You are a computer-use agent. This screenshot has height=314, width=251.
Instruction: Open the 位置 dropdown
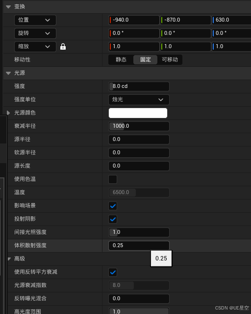click(35, 20)
